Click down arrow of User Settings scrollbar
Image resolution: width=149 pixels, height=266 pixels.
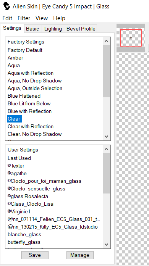click(106, 244)
